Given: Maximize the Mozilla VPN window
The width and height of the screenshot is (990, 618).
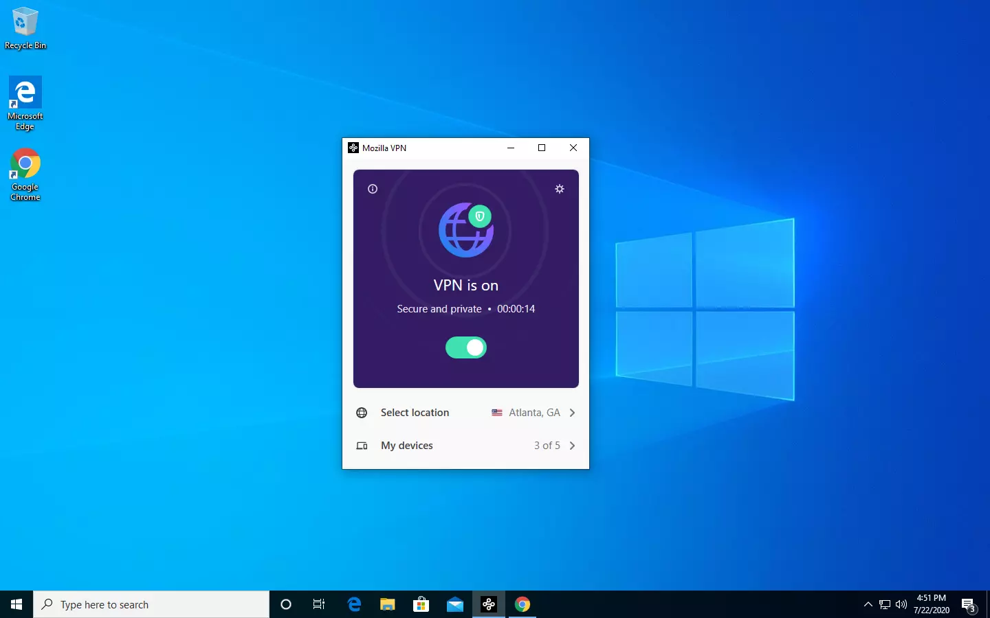Looking at the screenshot, I should pos(542,148).
